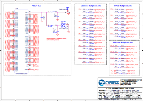Select the ANT pin label on U1A
The width and height of the screenshot is (143, 101).
point(26,12)
